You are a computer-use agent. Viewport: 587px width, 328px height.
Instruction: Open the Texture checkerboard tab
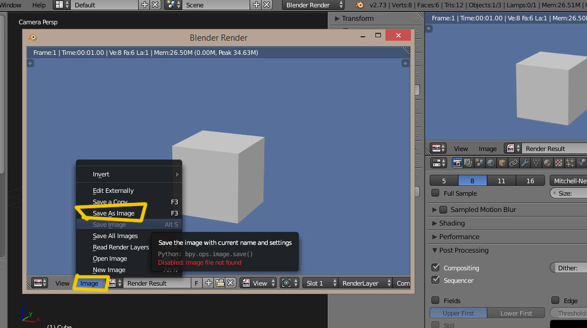coord(559,163)
